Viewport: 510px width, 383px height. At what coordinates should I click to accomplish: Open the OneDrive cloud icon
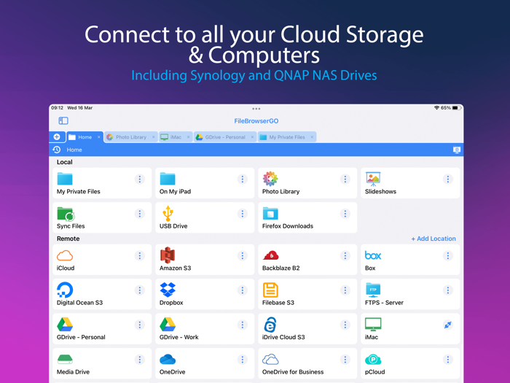click(x=168, y=359)
